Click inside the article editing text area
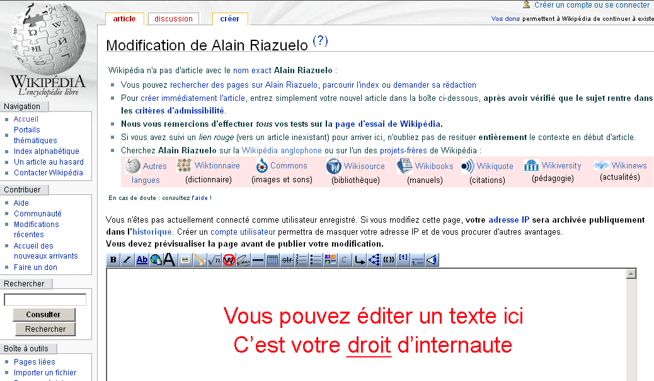Viewport: 654px width, 381px height. coord(366,325)
